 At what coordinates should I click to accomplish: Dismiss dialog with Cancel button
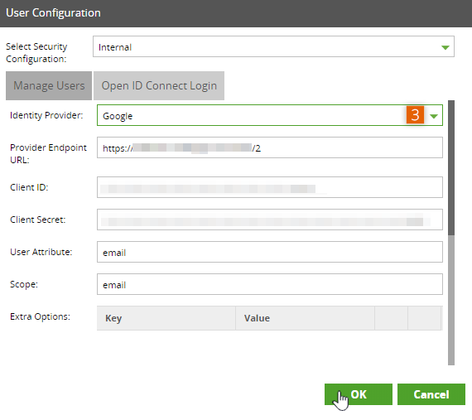point(431,394)
